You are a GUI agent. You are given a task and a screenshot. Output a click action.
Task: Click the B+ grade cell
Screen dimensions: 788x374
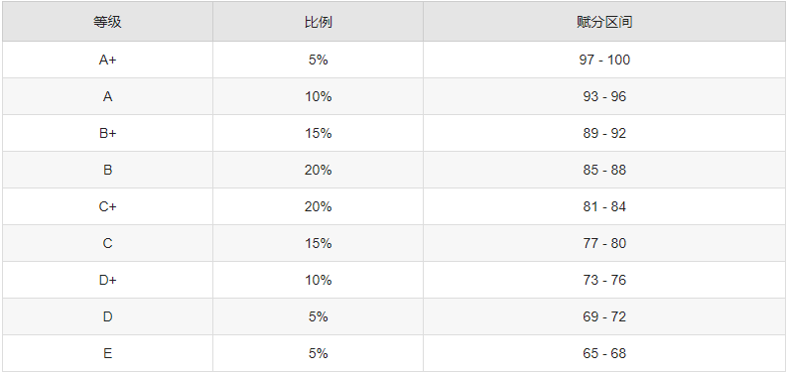click(107, 133)
